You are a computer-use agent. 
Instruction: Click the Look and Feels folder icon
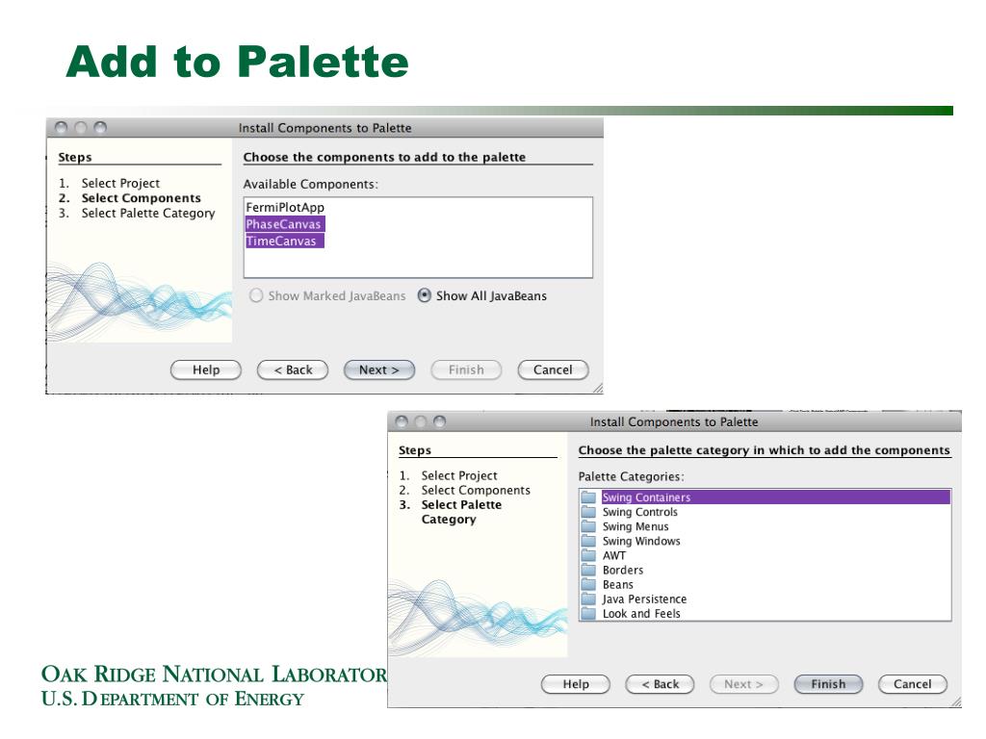(x=588, y=613)
